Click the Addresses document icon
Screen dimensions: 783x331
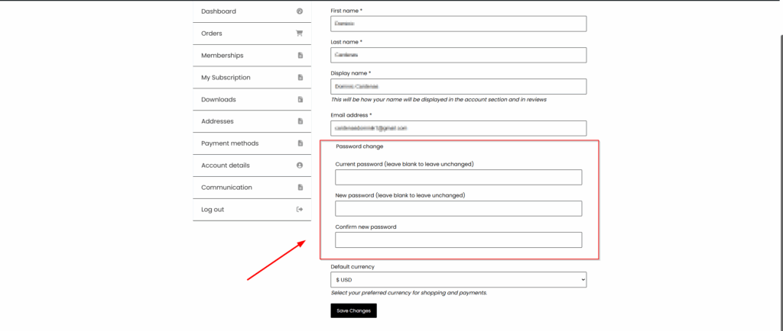pyautogui.click(x=300, y=121)
